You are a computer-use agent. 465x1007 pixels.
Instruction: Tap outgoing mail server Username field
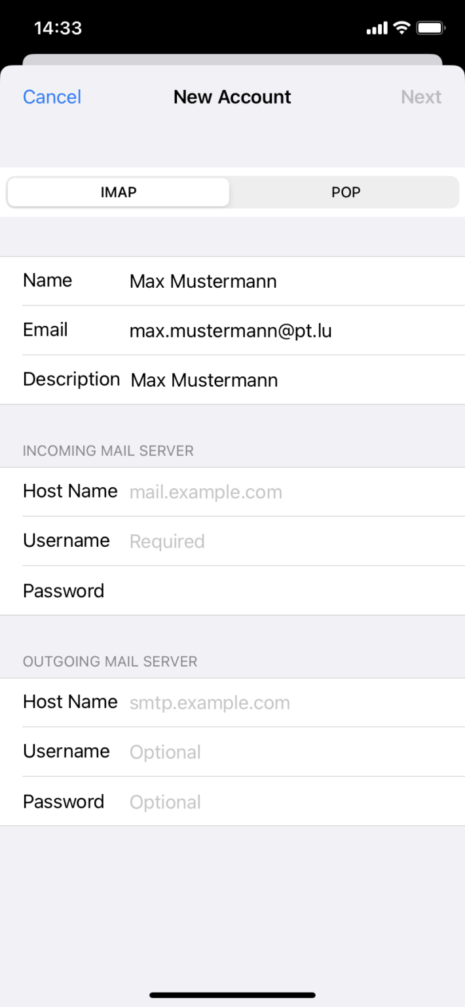coord(232,751)
